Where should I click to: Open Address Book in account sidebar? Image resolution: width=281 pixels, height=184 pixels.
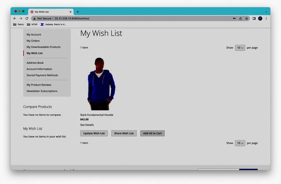pos(35,63)
